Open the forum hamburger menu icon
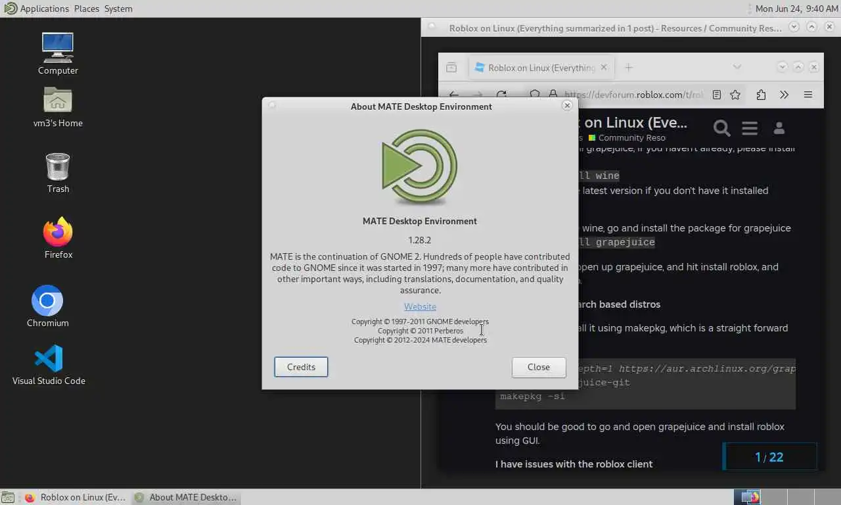The height and width of the screenshot is (505, 841). [750, 128]
